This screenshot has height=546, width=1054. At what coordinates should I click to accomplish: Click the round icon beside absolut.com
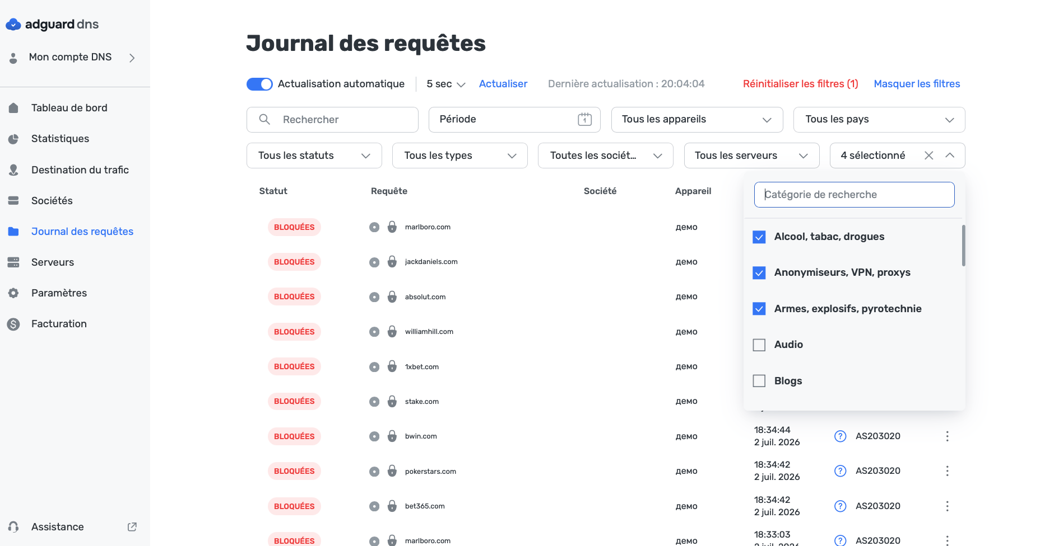coord(374,297)
